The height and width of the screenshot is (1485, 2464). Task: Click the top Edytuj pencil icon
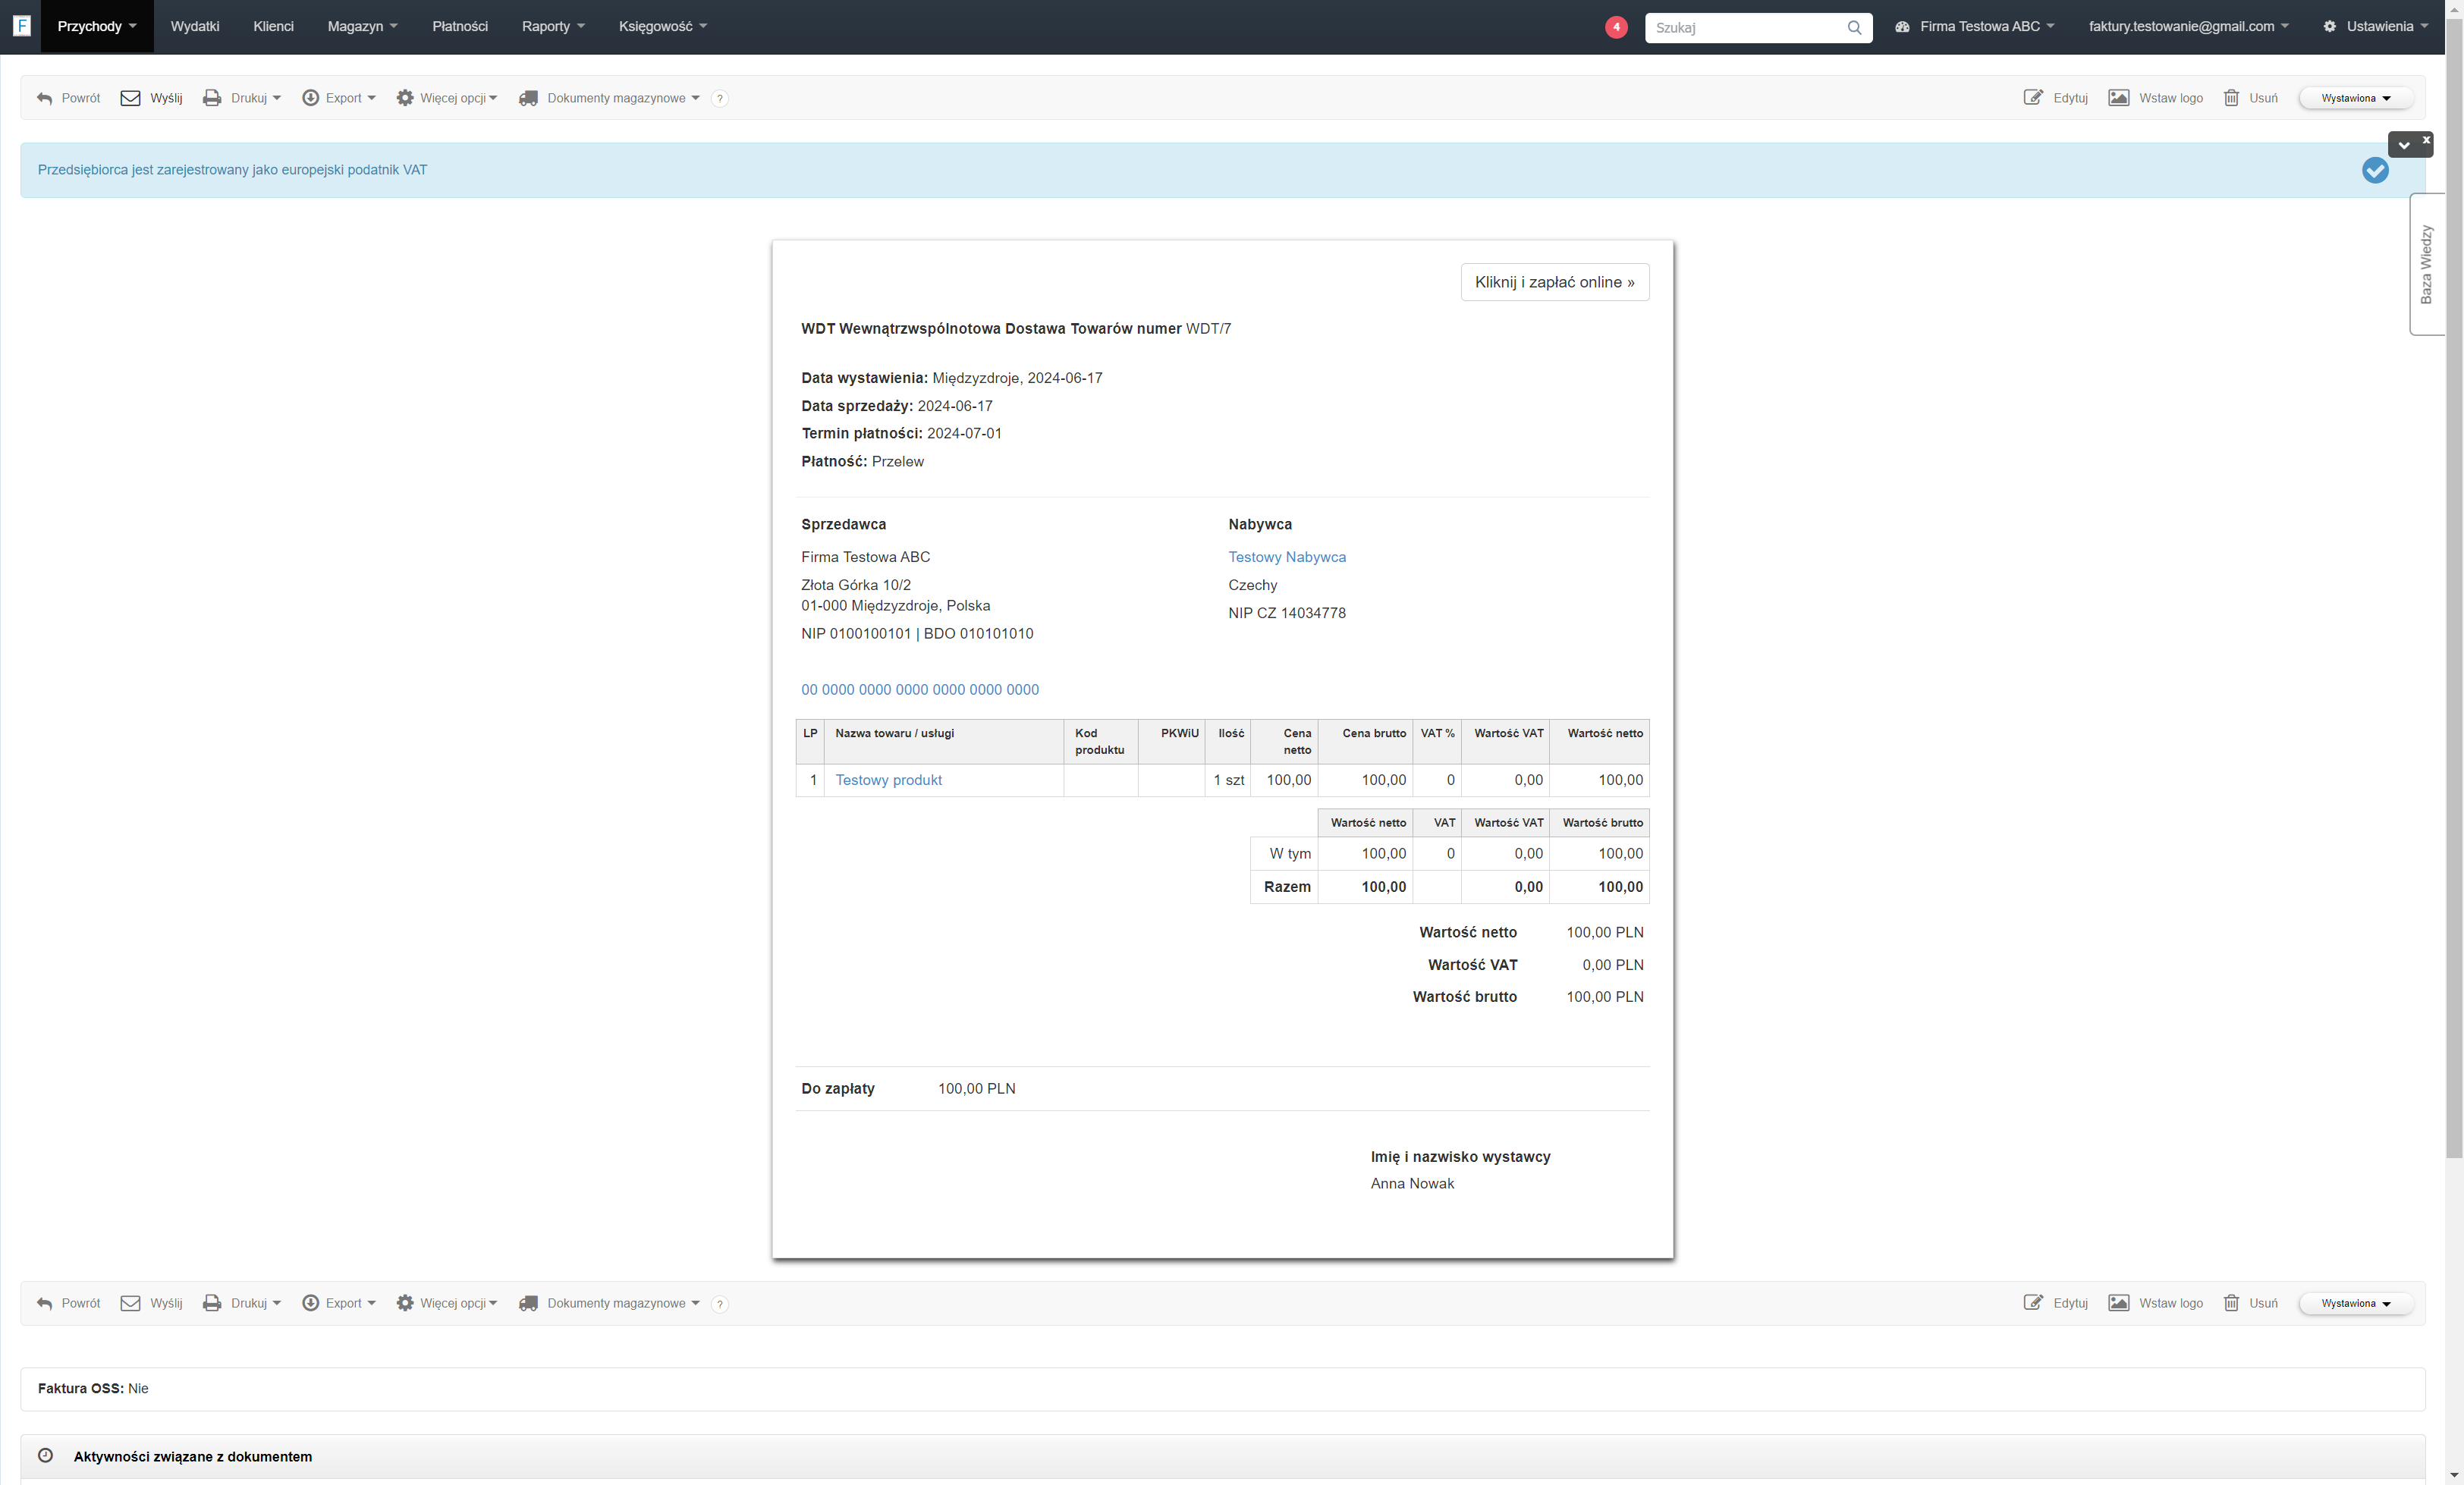(2033, 98)
